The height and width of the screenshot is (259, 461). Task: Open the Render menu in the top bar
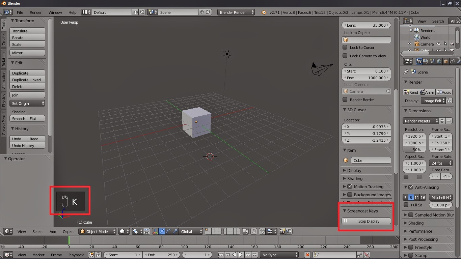click(36, 12)
